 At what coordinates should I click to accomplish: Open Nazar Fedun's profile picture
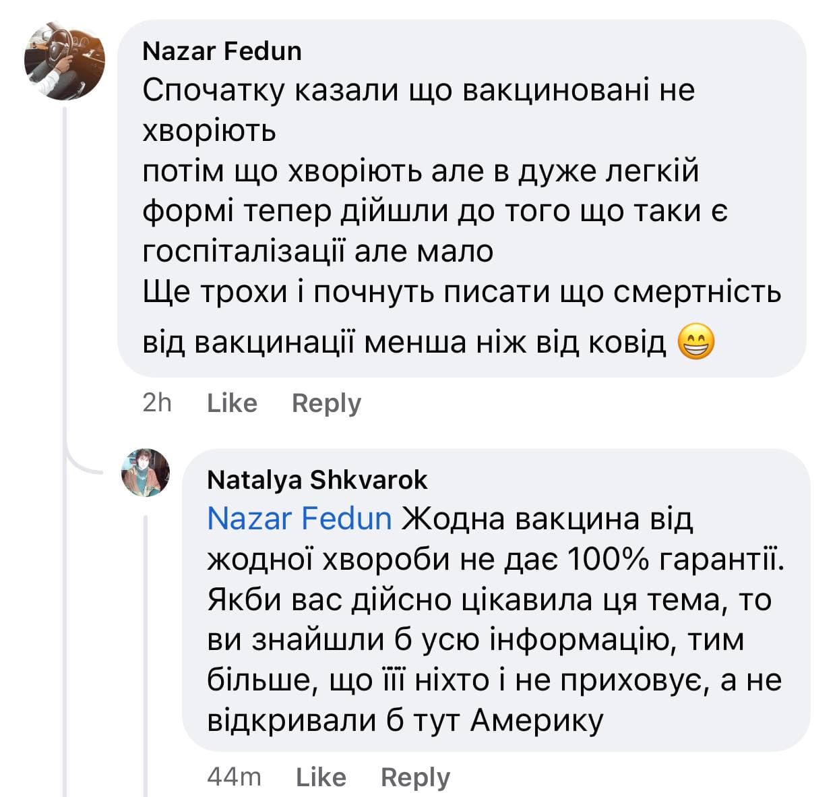pyautogui.click(x=65, y=60)
